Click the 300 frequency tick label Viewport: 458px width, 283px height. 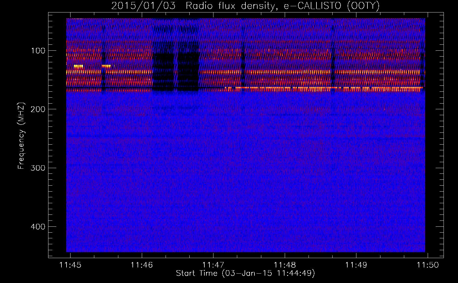point(38,168)
